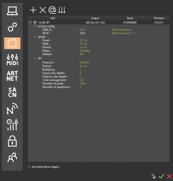Open the gears preferences sidebar icon
173x181 pixels.
click(x=12, y=27)
